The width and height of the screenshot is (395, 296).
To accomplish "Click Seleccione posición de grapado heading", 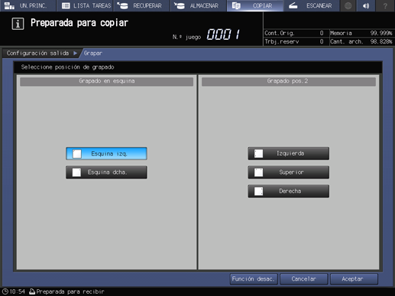I will pos(67,67).
